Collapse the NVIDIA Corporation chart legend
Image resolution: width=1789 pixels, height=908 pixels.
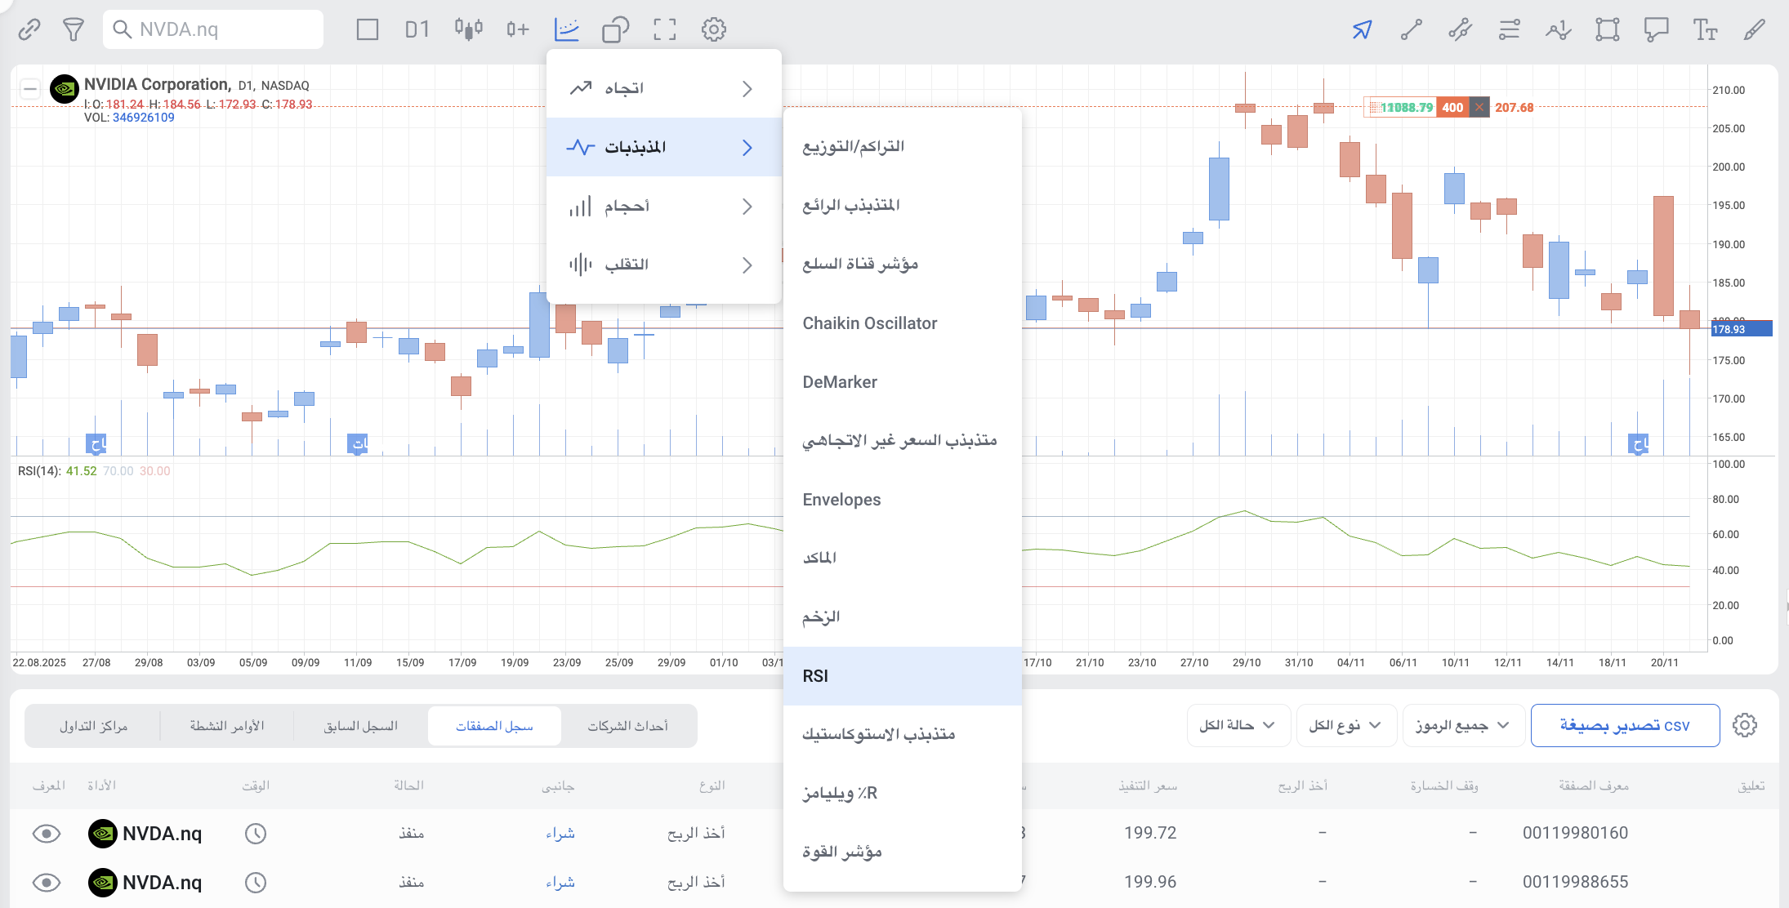(30, 88)
